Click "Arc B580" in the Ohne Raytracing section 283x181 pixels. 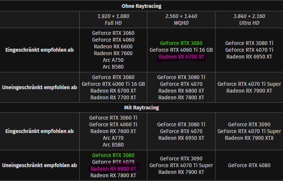tap(114, 67)
